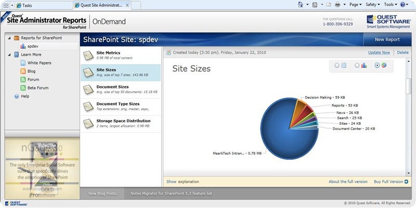
Task: Click the report scrollbar up arrow
Action: 409,61
